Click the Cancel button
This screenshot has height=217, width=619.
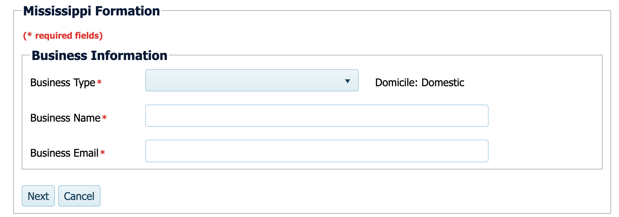[79, 196]
